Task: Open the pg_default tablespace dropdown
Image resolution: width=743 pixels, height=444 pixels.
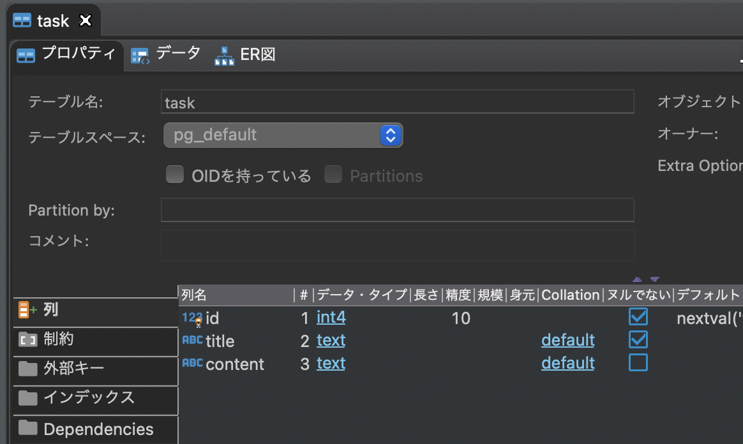Action: click(390, 135)
